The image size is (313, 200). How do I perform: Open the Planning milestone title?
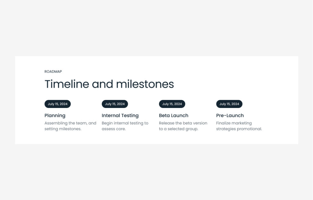click(55, 116)
